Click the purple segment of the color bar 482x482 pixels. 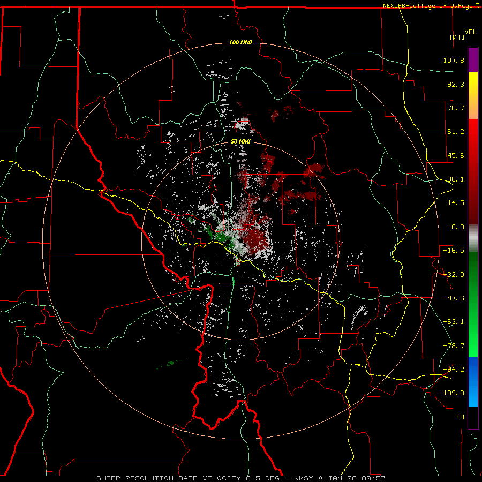coord(473,59)
